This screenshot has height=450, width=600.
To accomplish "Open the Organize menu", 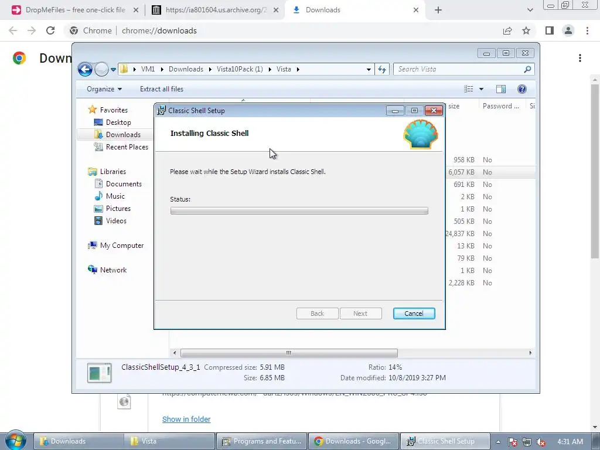I will tap(104, 89).
